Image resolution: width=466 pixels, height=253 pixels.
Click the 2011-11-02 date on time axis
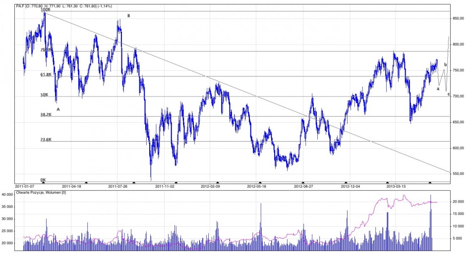coord(166,187)
